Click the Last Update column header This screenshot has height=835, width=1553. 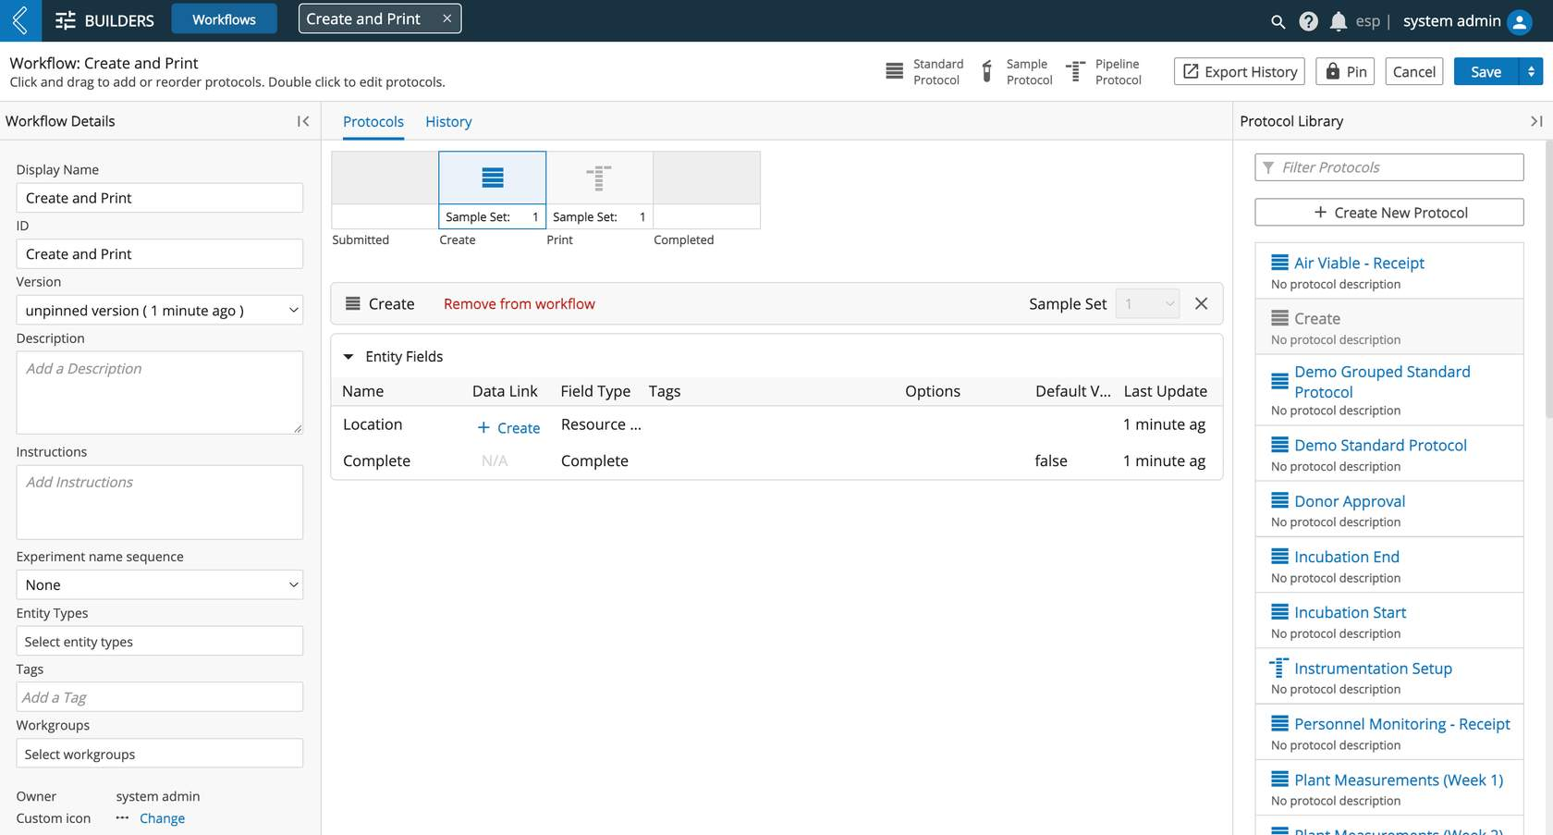(1165, 391)
